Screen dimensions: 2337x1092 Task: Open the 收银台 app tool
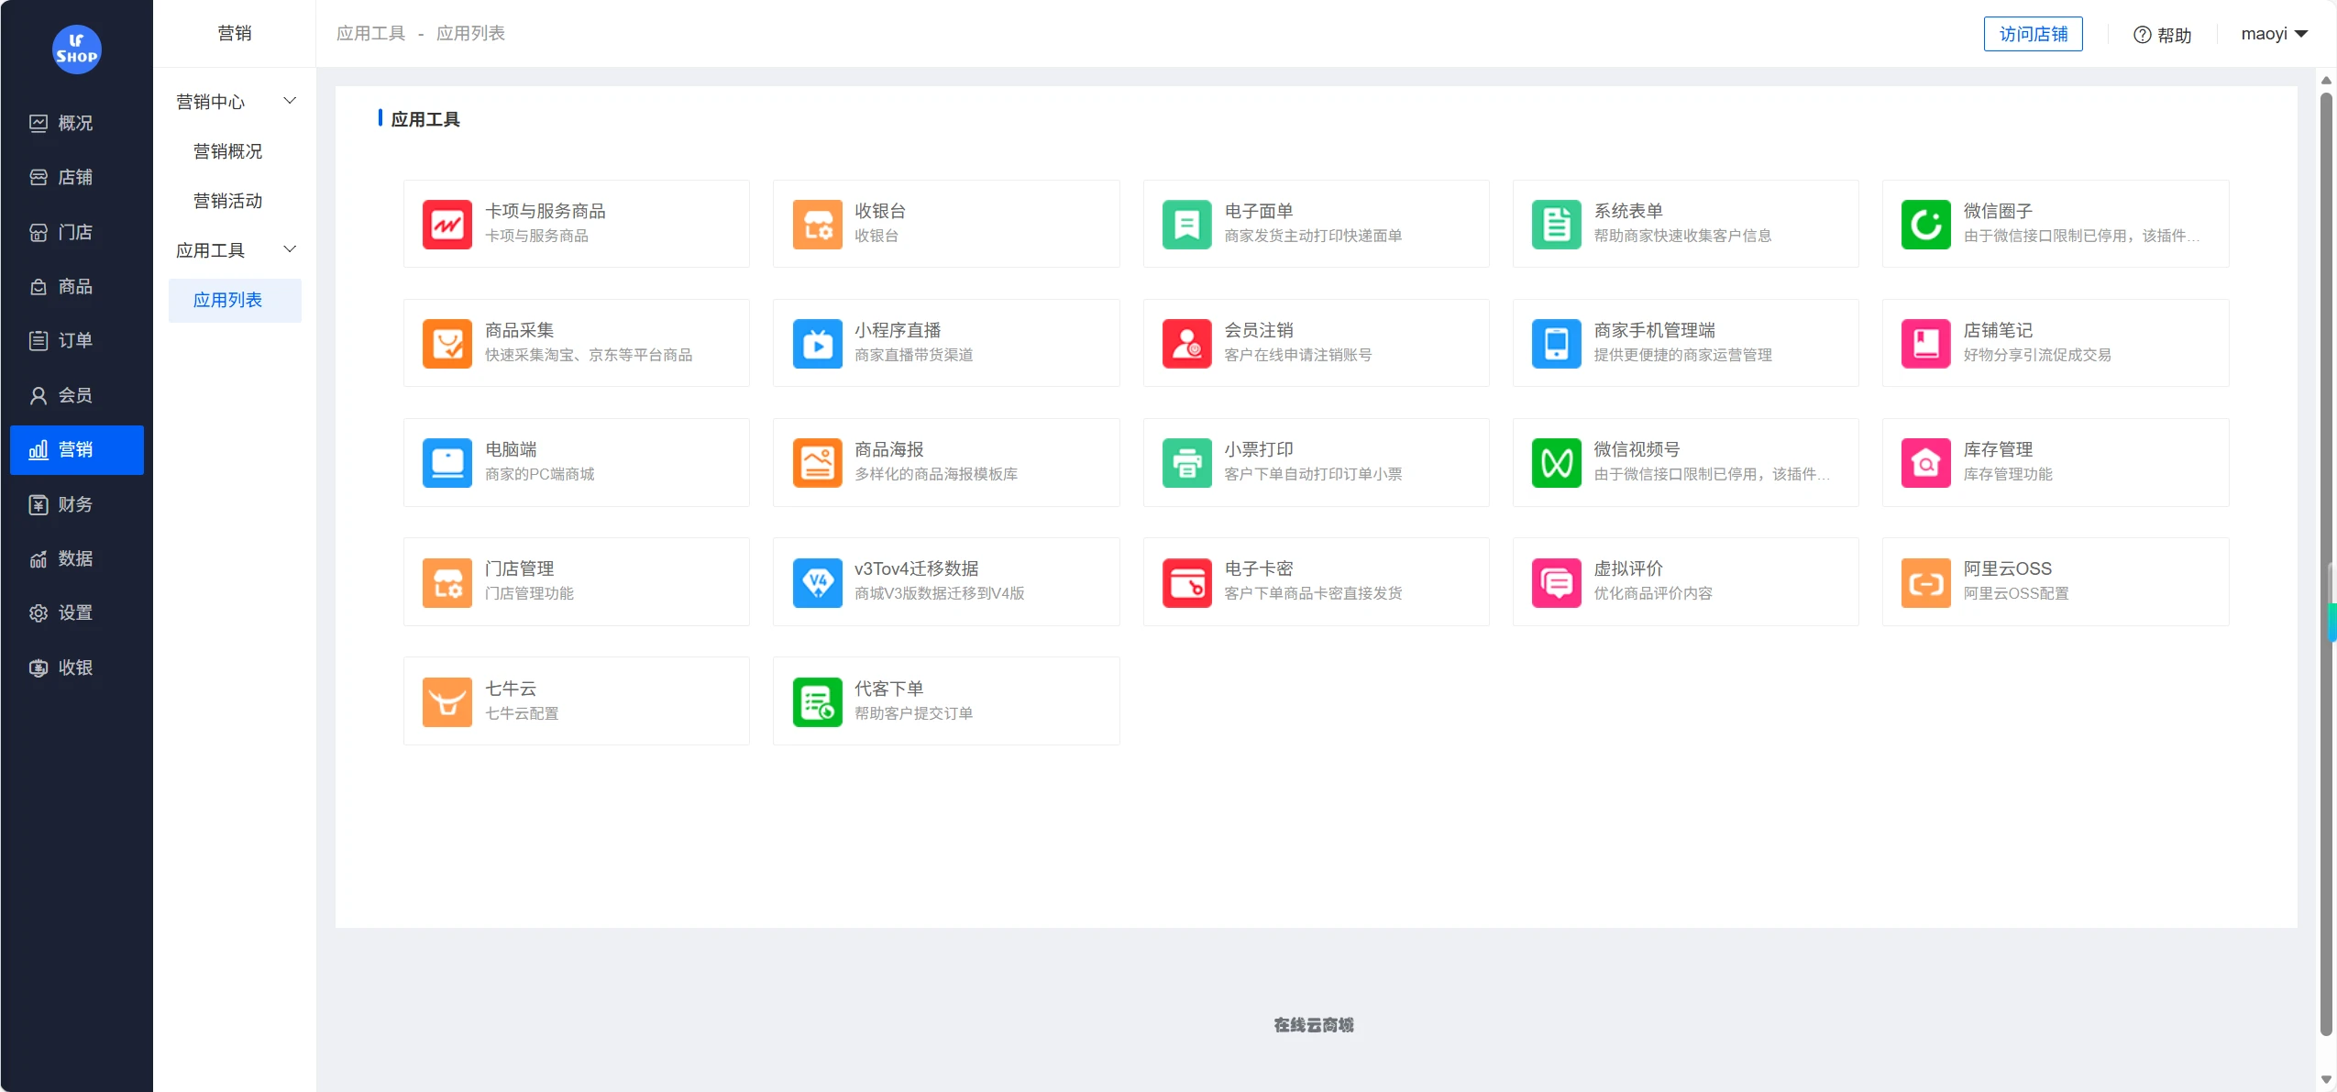945,223
